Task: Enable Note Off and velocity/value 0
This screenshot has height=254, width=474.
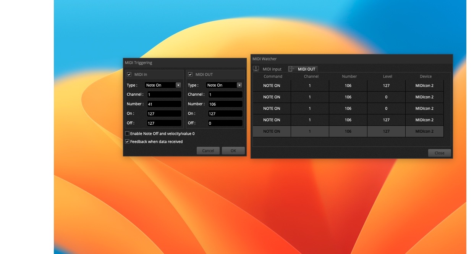Action: [x=127, y=133]
